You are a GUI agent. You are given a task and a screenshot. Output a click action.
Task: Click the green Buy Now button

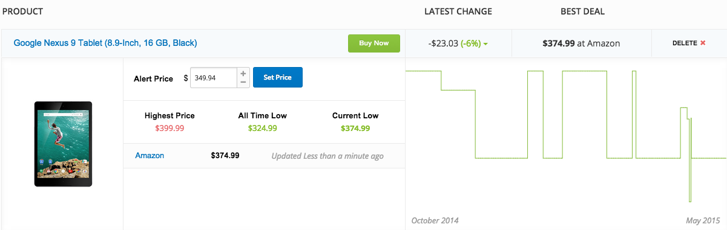tap(374, 43)
